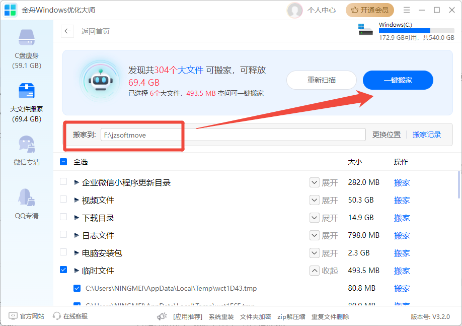Click the 在线客服 link text
This screenshot has height=326, width=462.
tap(75, 316)
